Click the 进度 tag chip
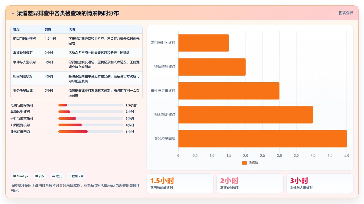The image size is (364, 204). [x=57, y=176]
